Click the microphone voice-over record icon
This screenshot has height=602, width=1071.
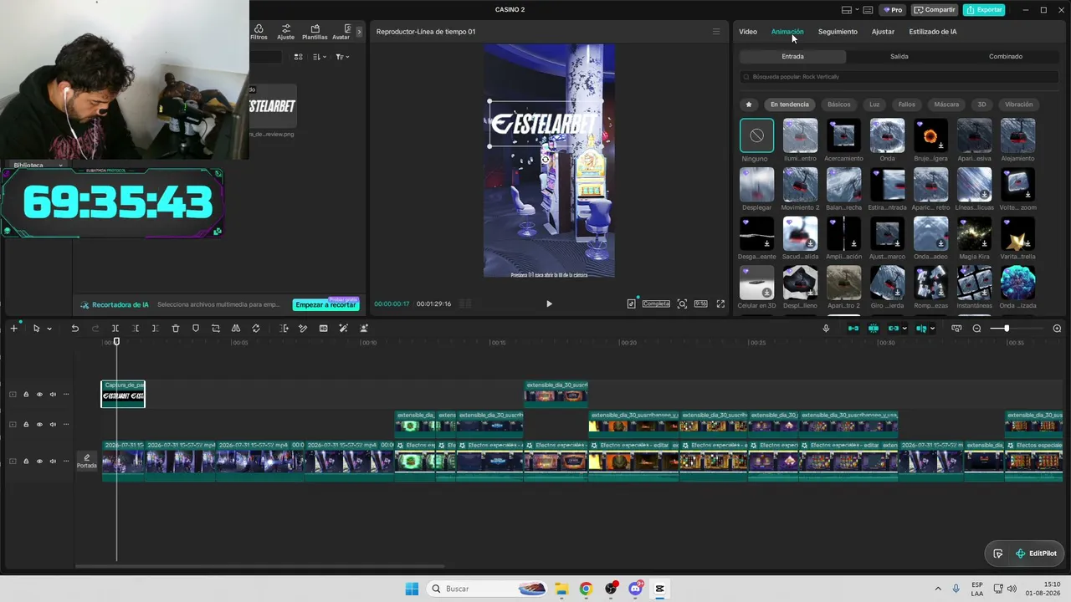826,329
